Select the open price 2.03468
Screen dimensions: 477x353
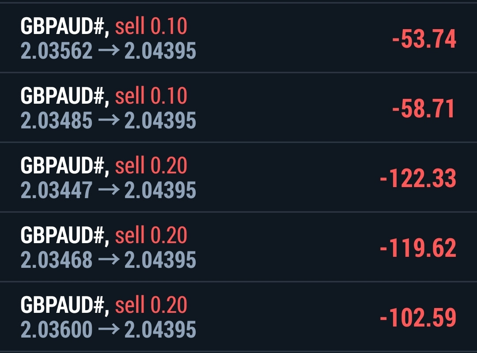pos(57,260)
